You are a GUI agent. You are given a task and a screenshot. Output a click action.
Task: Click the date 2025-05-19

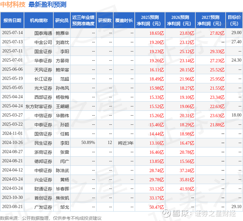coord(12,79)
